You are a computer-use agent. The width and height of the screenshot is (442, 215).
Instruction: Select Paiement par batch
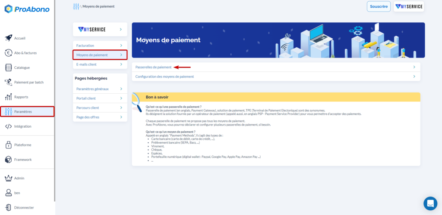click(x=29, y=82)
